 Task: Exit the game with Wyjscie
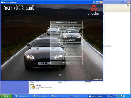pos(66,63)
